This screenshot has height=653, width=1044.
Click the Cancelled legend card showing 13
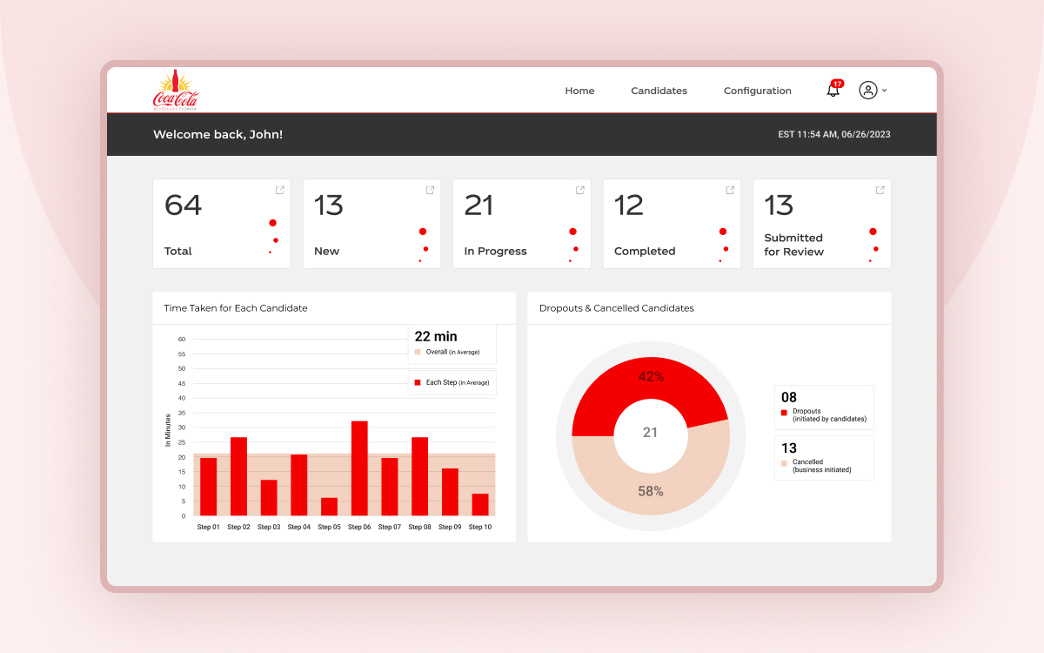pos(824,458)
